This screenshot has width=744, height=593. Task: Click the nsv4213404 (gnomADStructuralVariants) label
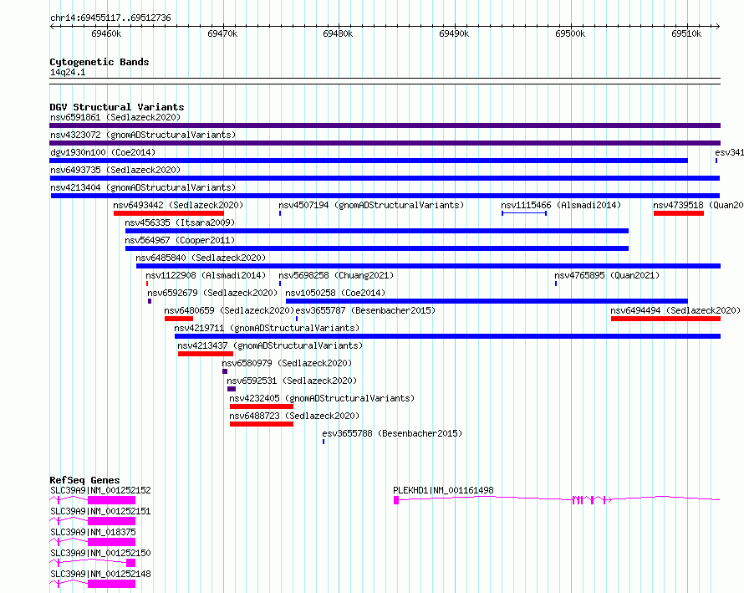click(x=143, y=187)
